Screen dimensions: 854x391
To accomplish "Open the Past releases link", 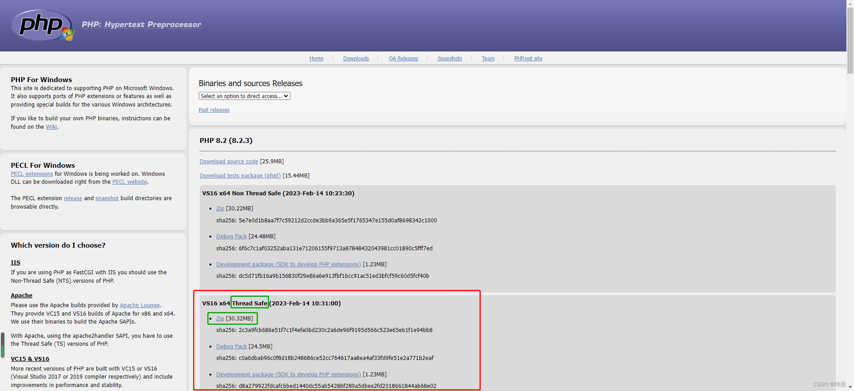I will [x=214, y=110].
